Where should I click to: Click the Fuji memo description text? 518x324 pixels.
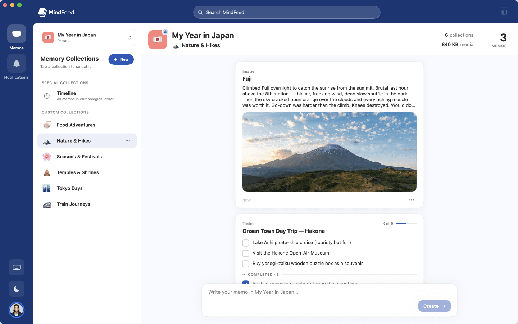(329, 96)
